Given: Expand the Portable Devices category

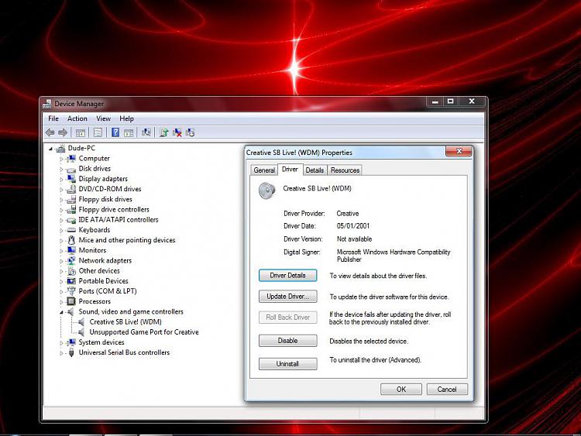Looking at the screenshot, I should (61, 282).
